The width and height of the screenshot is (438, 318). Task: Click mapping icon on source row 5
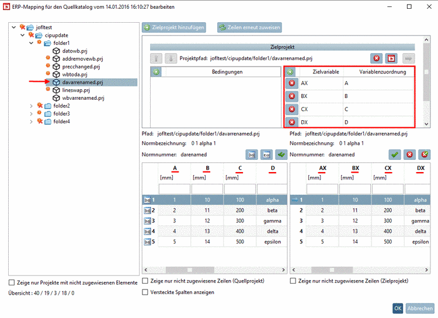(147, 242)
